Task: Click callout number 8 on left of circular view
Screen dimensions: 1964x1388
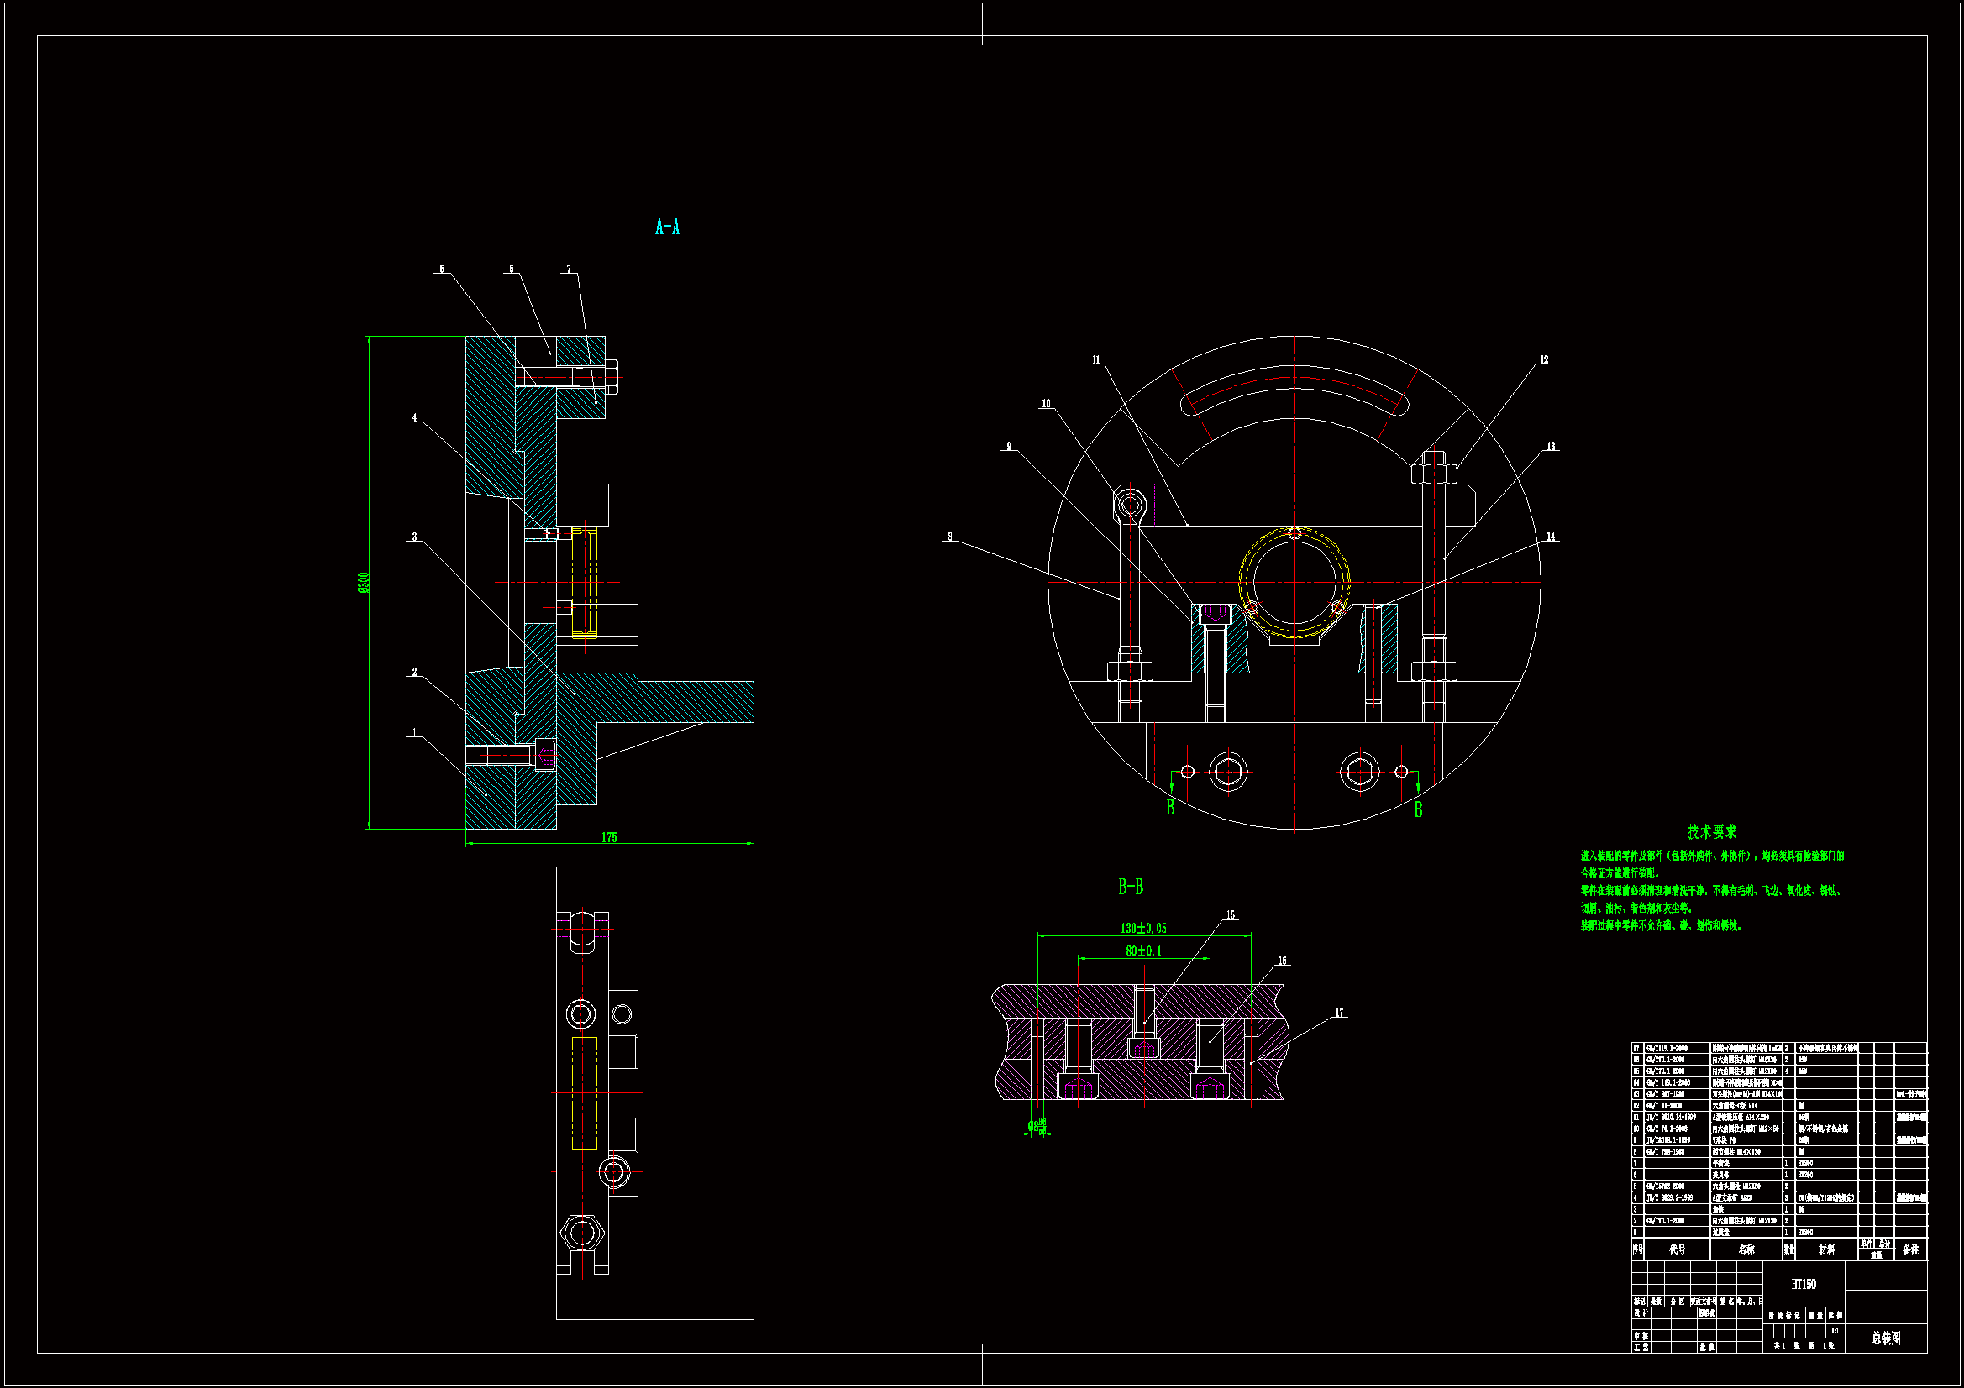Action: [x=949, y=537]
